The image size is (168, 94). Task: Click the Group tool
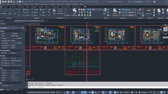(x=139, y=11)
